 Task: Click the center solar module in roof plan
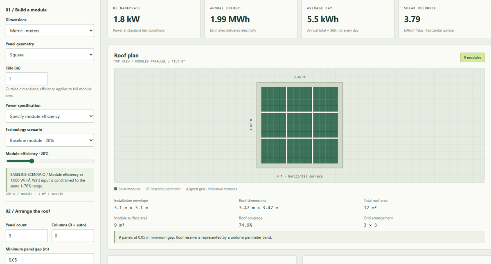tap(300, 125)
